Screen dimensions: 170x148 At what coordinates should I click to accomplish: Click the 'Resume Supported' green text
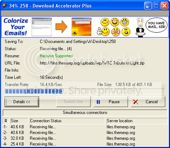click(56, 56)
